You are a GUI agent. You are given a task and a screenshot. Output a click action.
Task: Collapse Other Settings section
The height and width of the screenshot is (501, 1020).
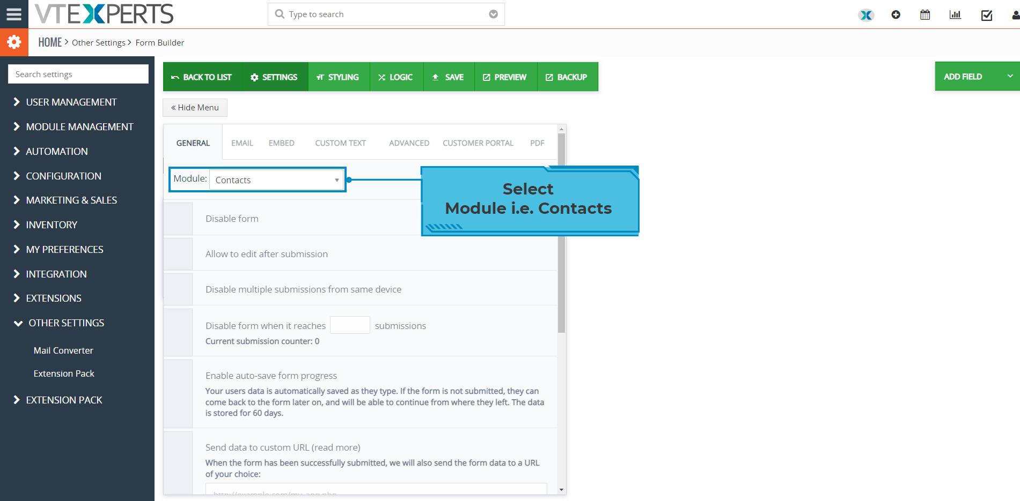59,323
